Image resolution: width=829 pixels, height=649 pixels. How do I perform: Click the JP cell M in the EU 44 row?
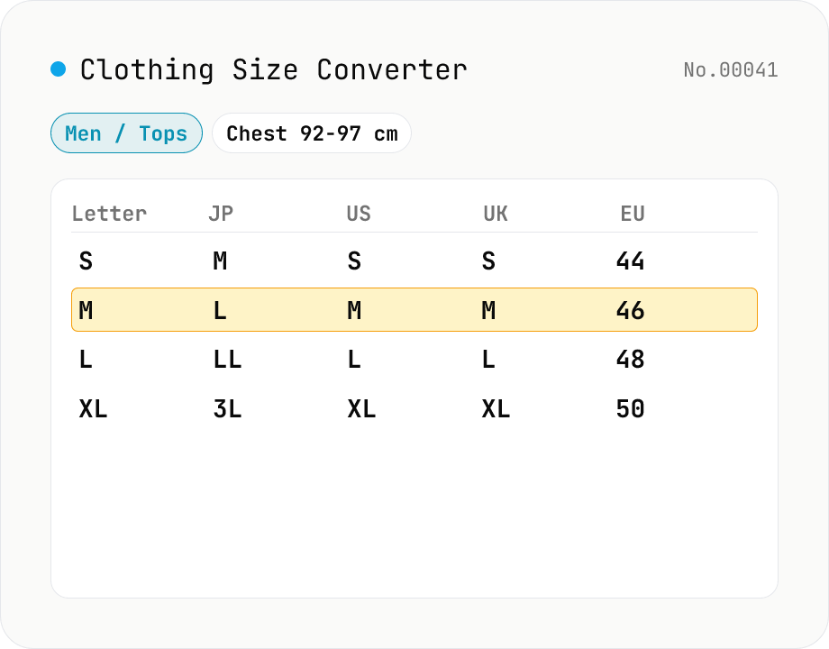(220, 261)
